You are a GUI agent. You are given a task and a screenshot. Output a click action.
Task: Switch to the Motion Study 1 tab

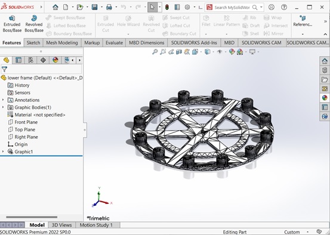pyautogui.click(x=96, y=225)
